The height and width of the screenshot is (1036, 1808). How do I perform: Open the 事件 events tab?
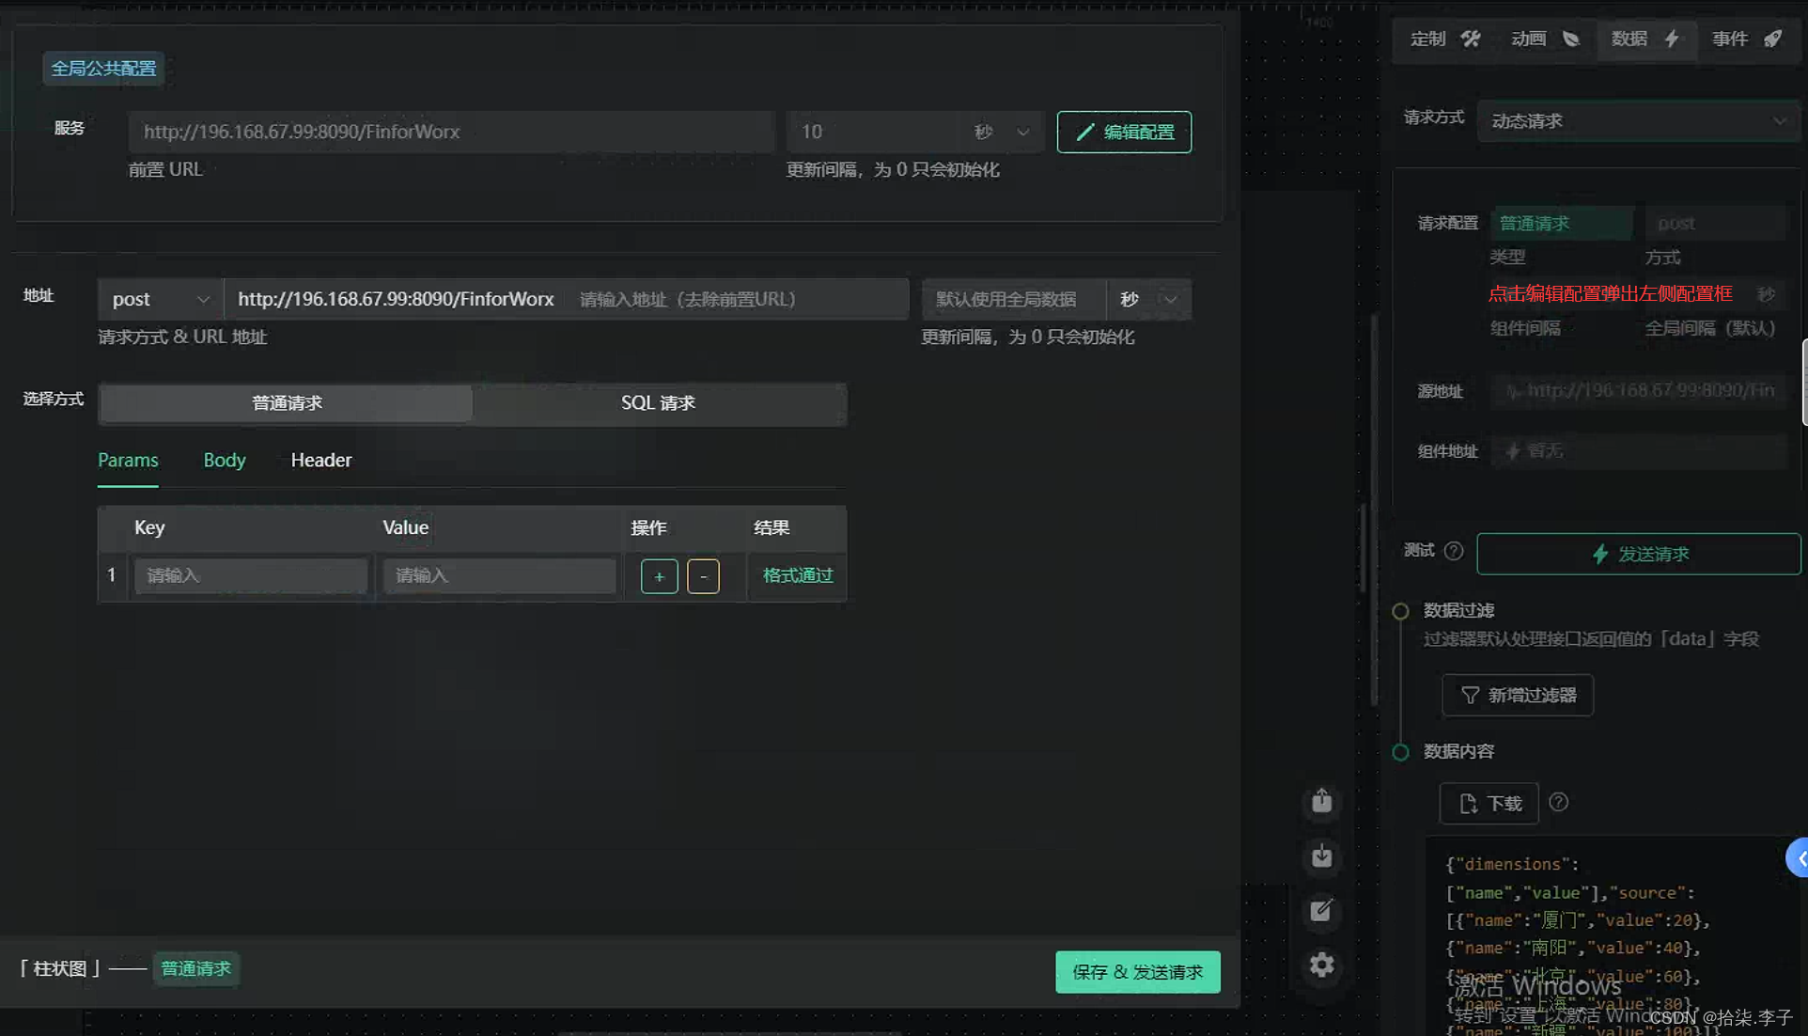1747,39
